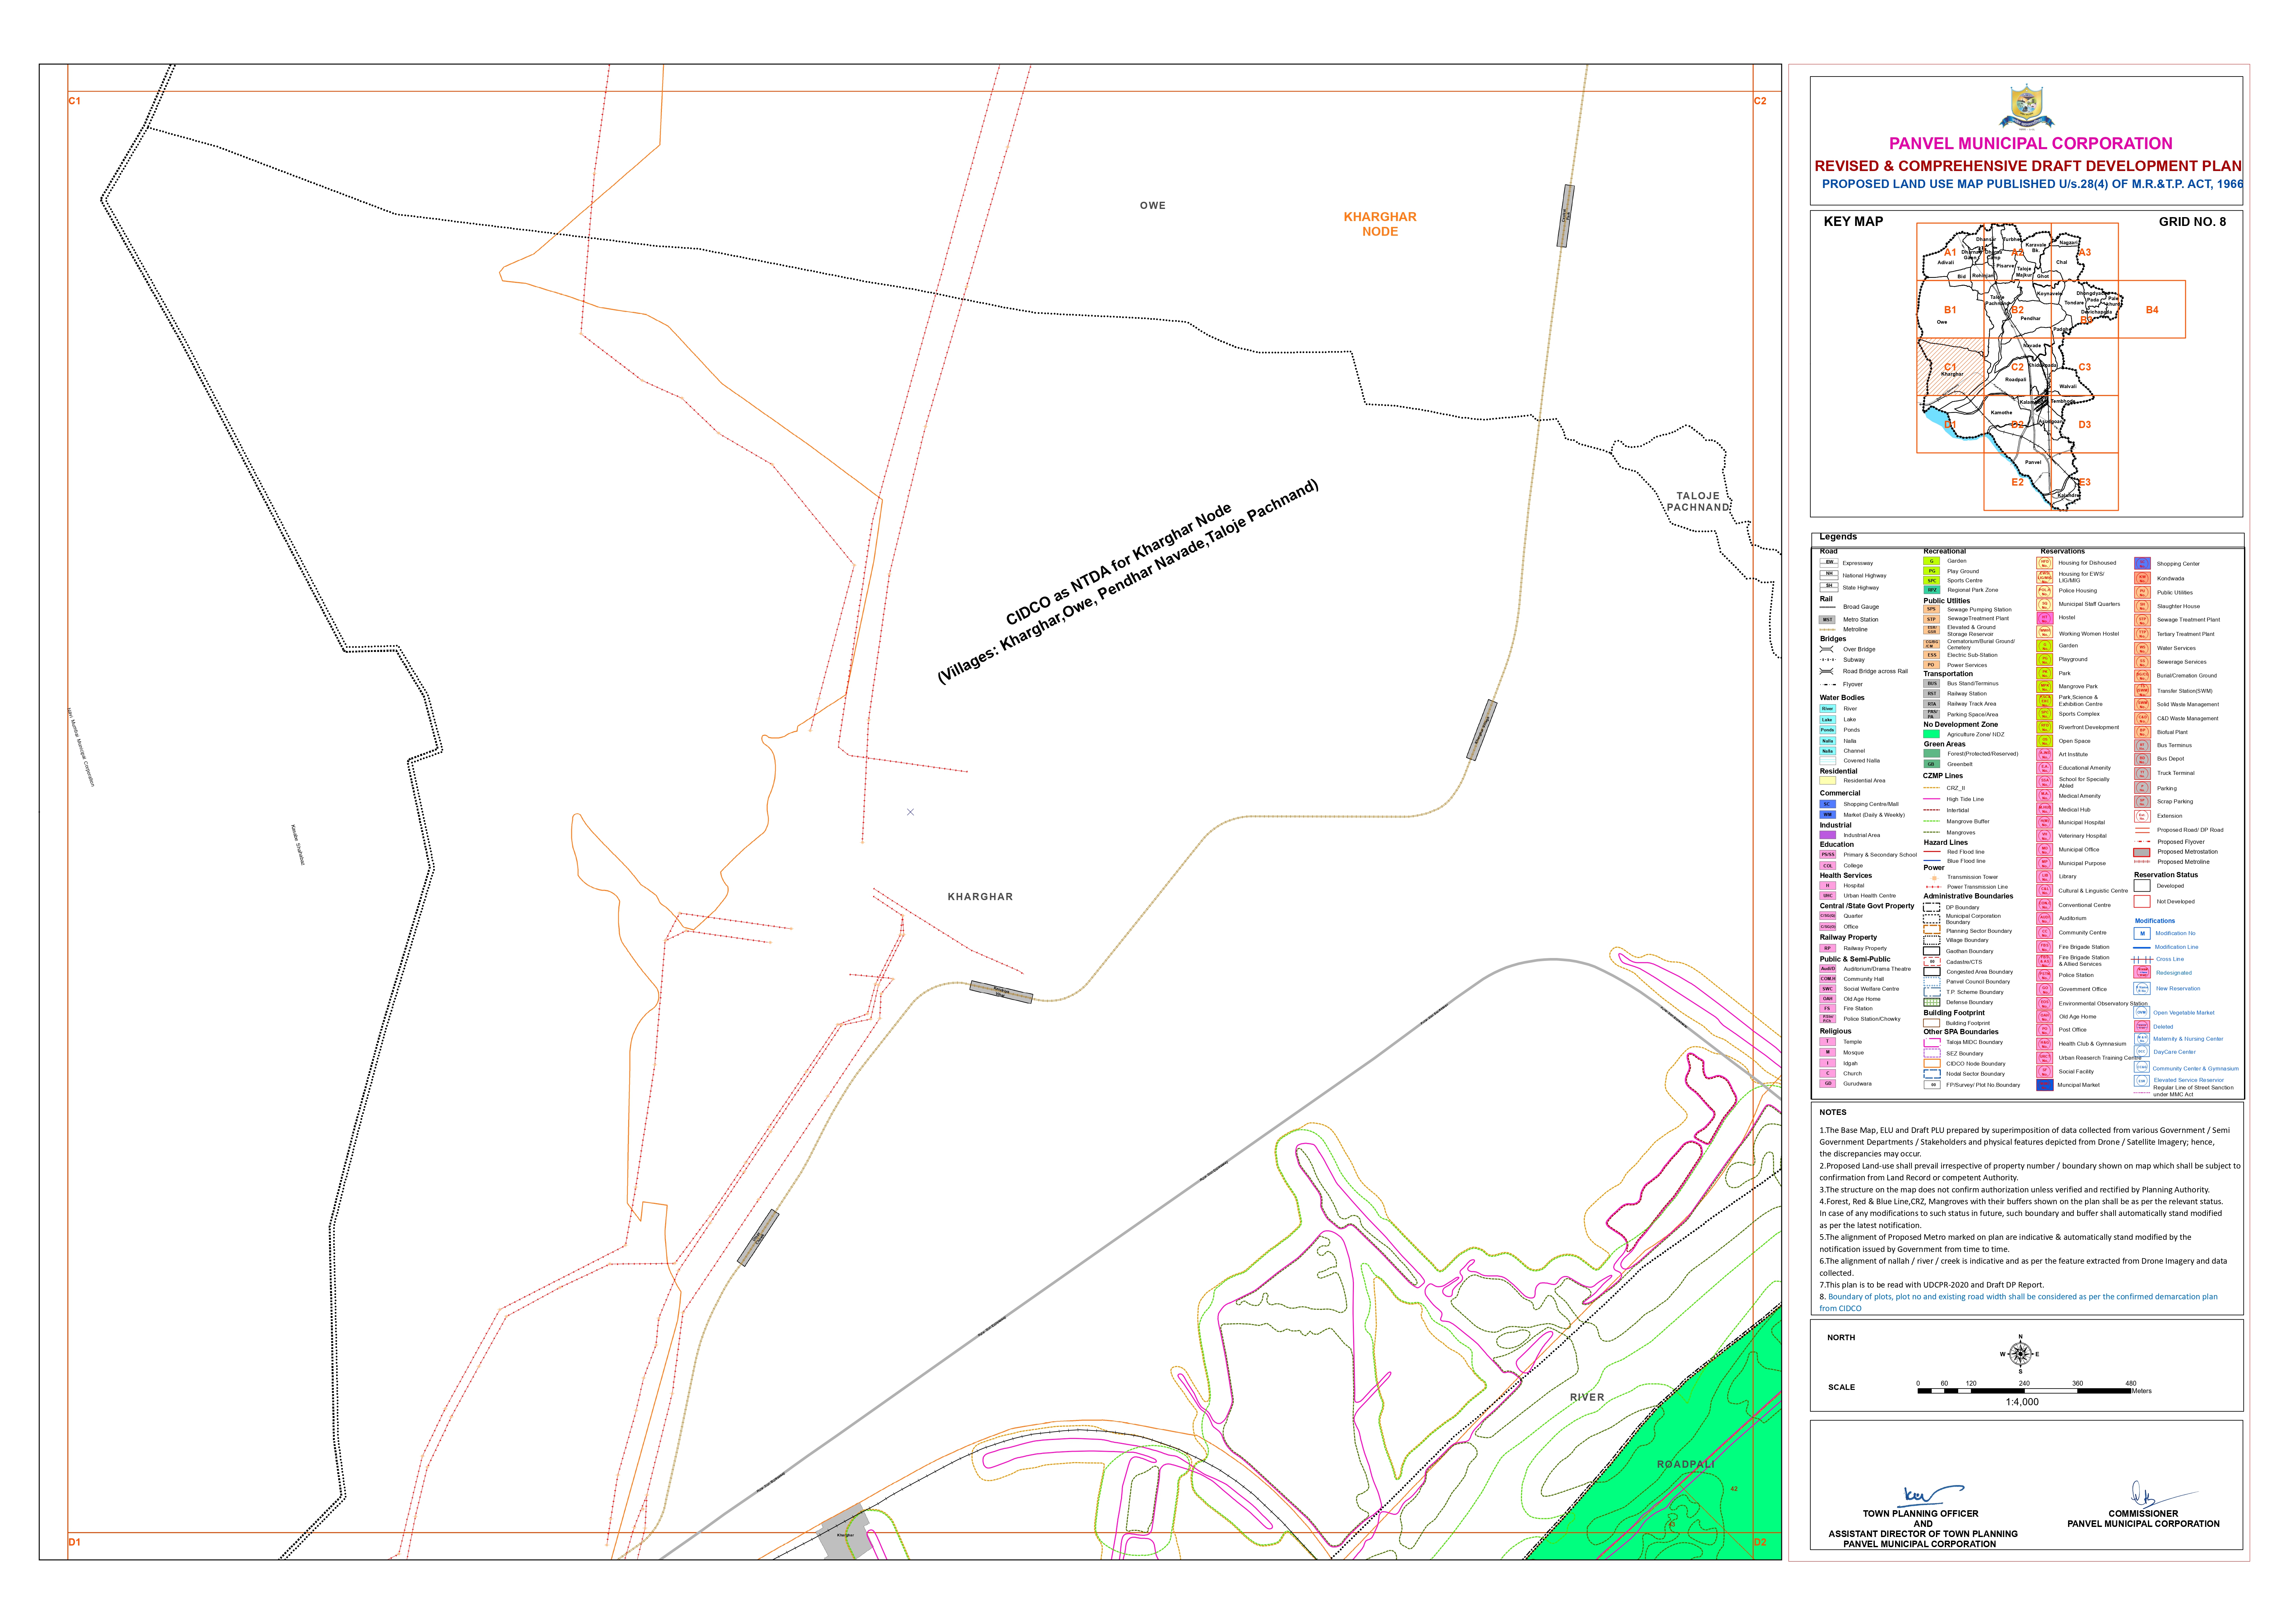This screenshot has height=1624, width=2296.
Task: Click the Modifications blue legend heading
Action: tap(2155, 921)
